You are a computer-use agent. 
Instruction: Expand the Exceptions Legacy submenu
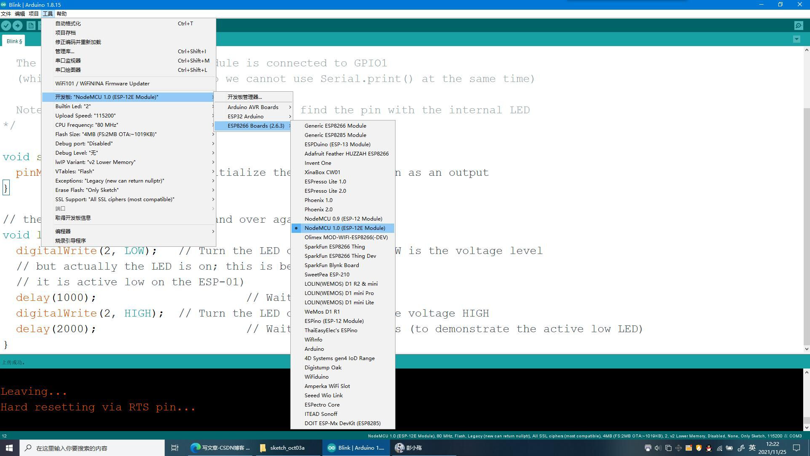point(129,181)
